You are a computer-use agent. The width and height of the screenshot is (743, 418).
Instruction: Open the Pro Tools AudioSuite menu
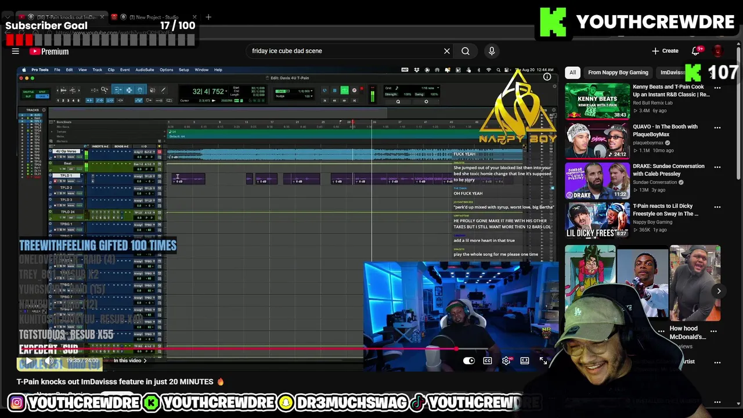click(145, 70)
